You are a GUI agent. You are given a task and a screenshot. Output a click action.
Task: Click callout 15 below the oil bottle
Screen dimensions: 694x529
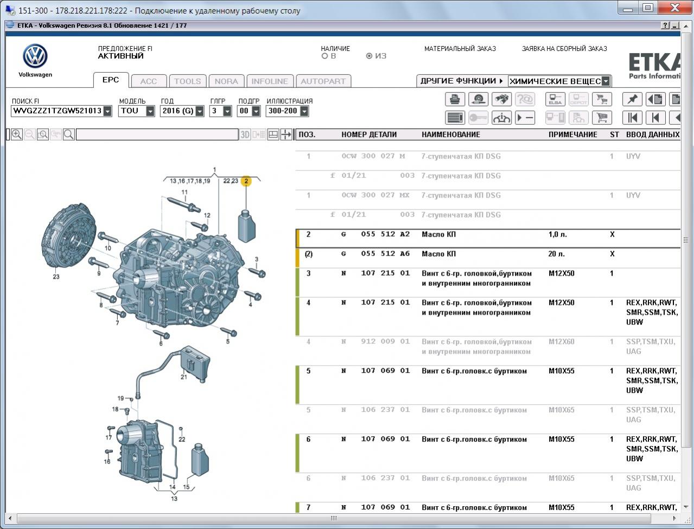pyautogui.click(x=186, y=487)
